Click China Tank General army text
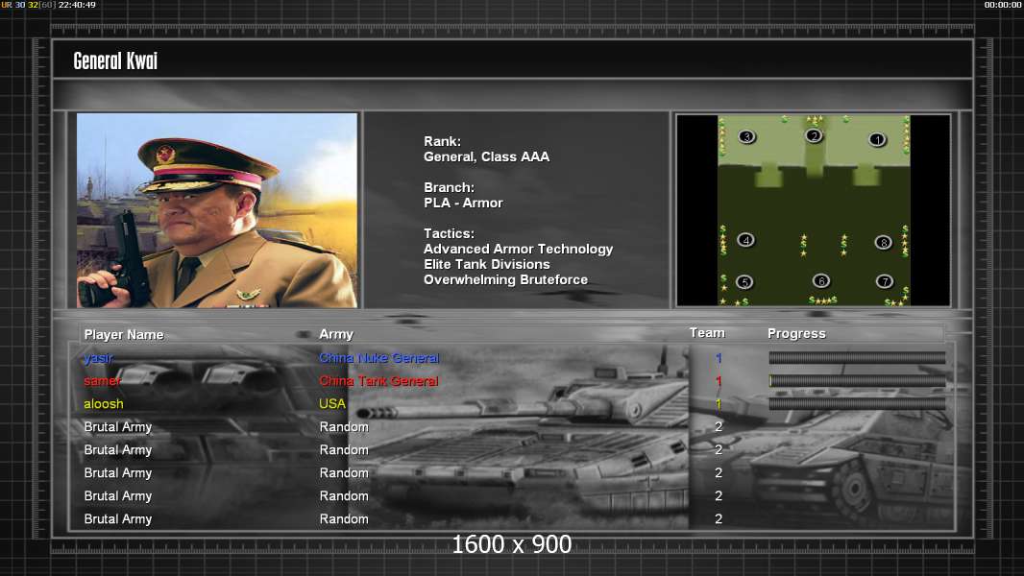The height and width of the screenshot is (576, 1024). pos(378,381)
